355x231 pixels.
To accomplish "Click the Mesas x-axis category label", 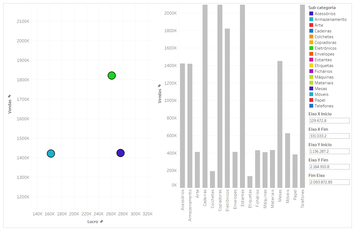I will (280, 196).
